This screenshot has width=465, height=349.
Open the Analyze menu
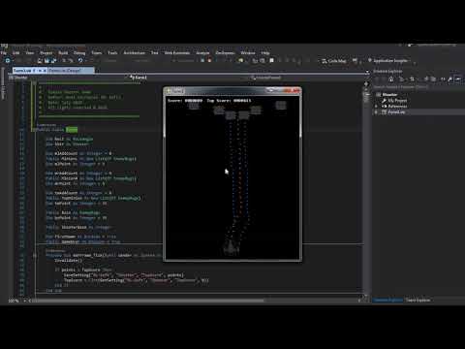(x=202, y=52)
